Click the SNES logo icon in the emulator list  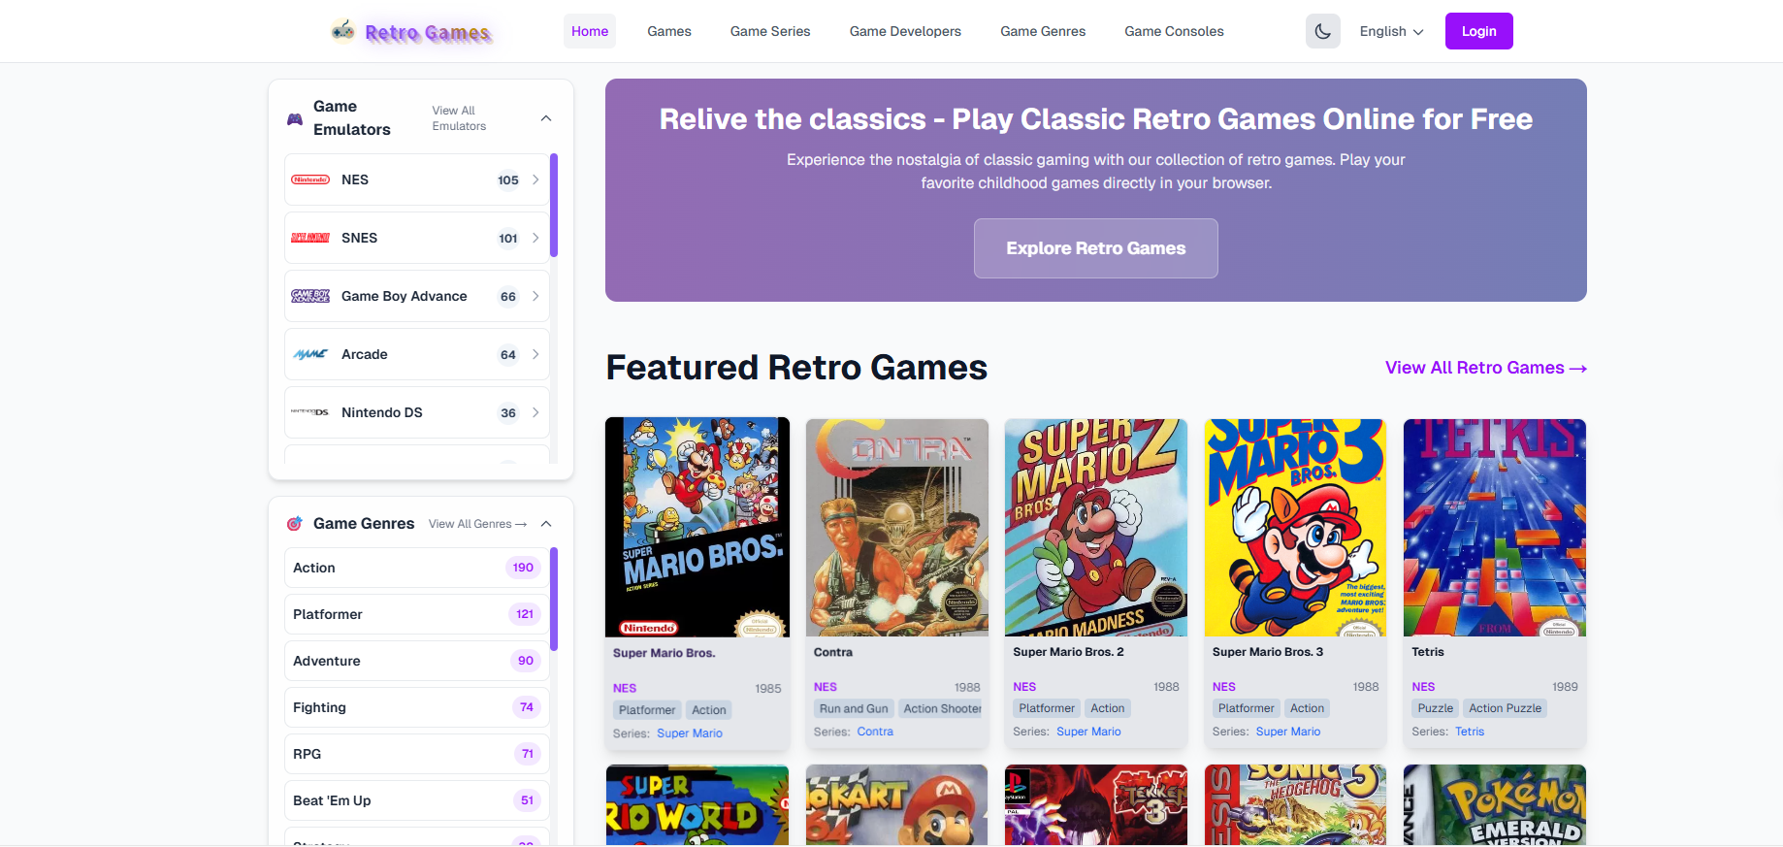310,238
